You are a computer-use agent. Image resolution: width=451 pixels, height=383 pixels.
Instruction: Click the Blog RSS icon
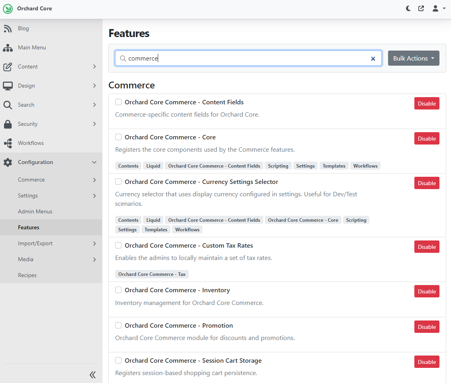(x=8, y=28)
